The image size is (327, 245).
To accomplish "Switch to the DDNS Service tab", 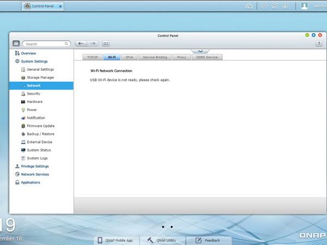I will click(x=207, y=57).
